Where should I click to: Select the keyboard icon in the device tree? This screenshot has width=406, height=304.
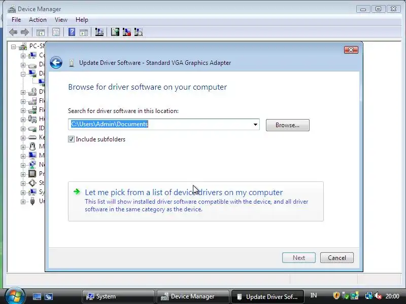tap(32, 137)
